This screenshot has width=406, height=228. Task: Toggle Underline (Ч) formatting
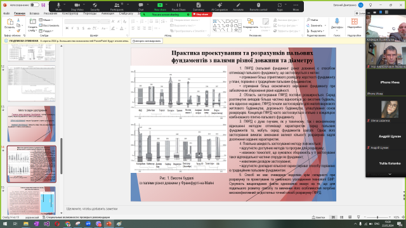pos(77,28)
